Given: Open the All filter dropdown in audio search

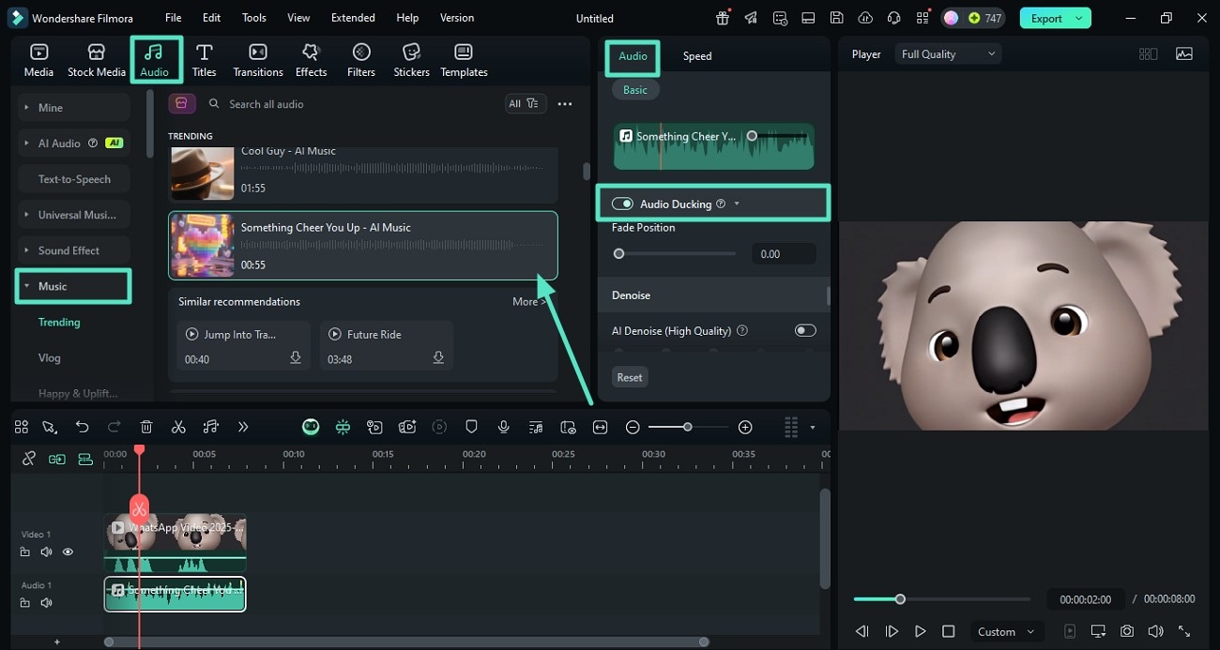Looking at the screenshot, I should point(525,104).
